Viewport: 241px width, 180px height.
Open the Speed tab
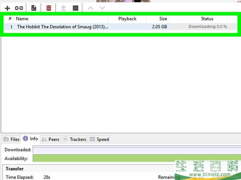click(99, 139)
